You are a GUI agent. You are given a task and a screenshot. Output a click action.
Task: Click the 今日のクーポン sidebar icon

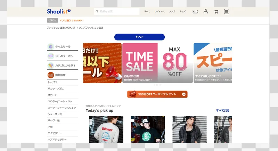[x=51, y=56]
